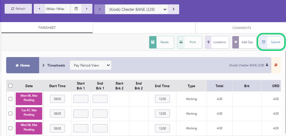Click the Start Time column header
286x136 pixels.
57,86
